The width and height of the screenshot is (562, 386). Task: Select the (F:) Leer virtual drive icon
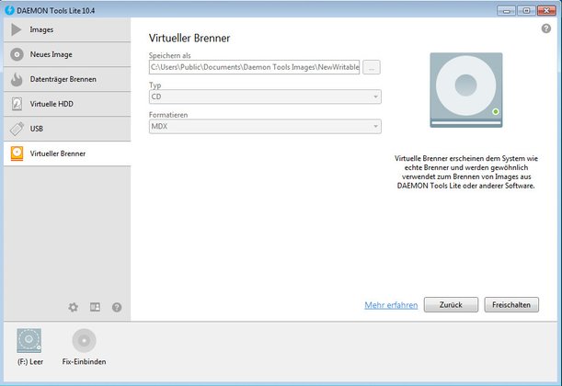(x=29, y=341)
